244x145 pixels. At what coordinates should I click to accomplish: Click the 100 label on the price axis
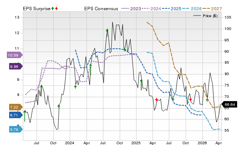[x=228, y=29]
